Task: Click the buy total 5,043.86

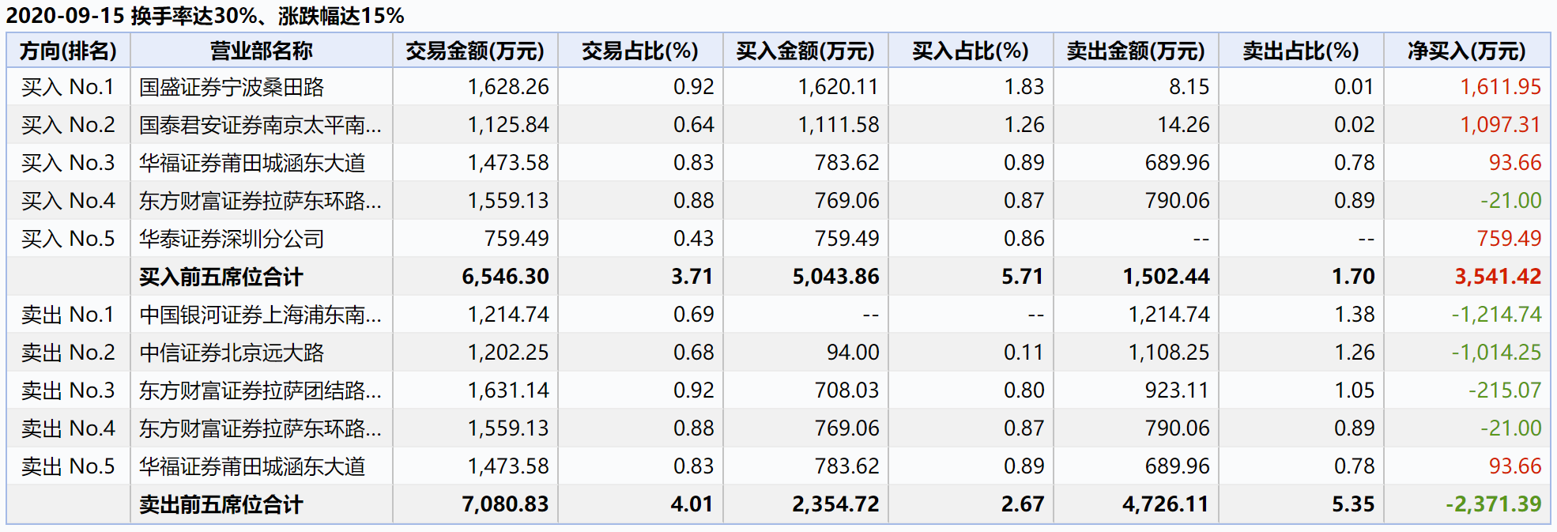Action: 836,277
